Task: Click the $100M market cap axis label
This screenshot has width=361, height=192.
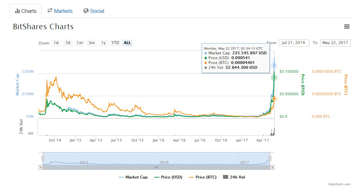Action: (x=28, y=94)
